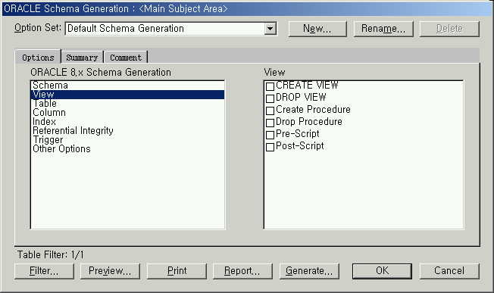This screenshot has width=494, height=293.
Task: Select Table in the generation list
Action: [x=127, y=104]
